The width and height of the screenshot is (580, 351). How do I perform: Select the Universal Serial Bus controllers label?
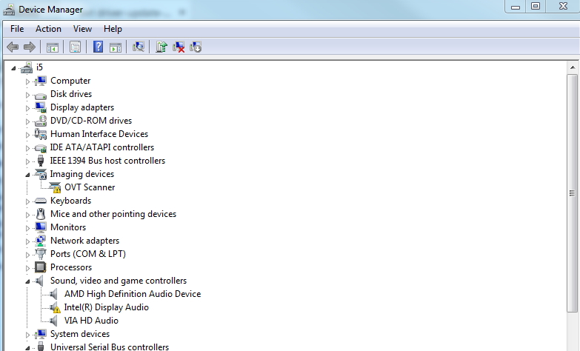click(x=110, y=347)
